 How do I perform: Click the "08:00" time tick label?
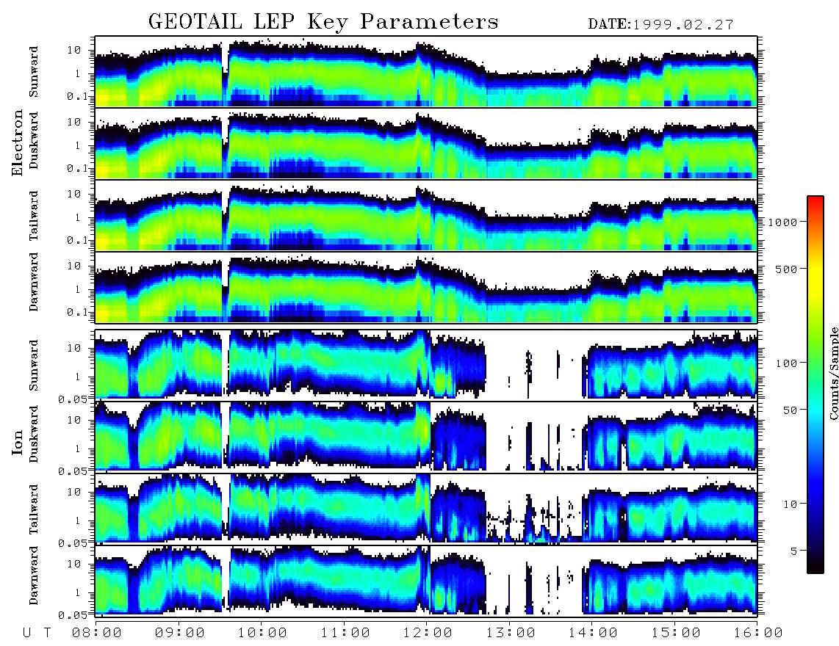click(x=97, y=634)
